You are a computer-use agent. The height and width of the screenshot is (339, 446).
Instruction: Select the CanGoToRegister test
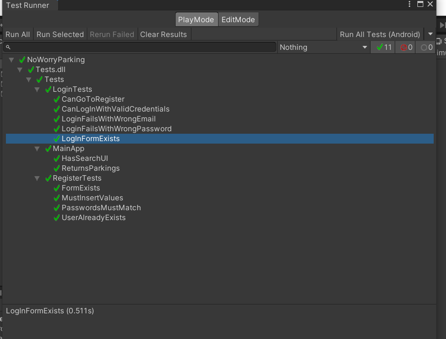coord(220,99)
